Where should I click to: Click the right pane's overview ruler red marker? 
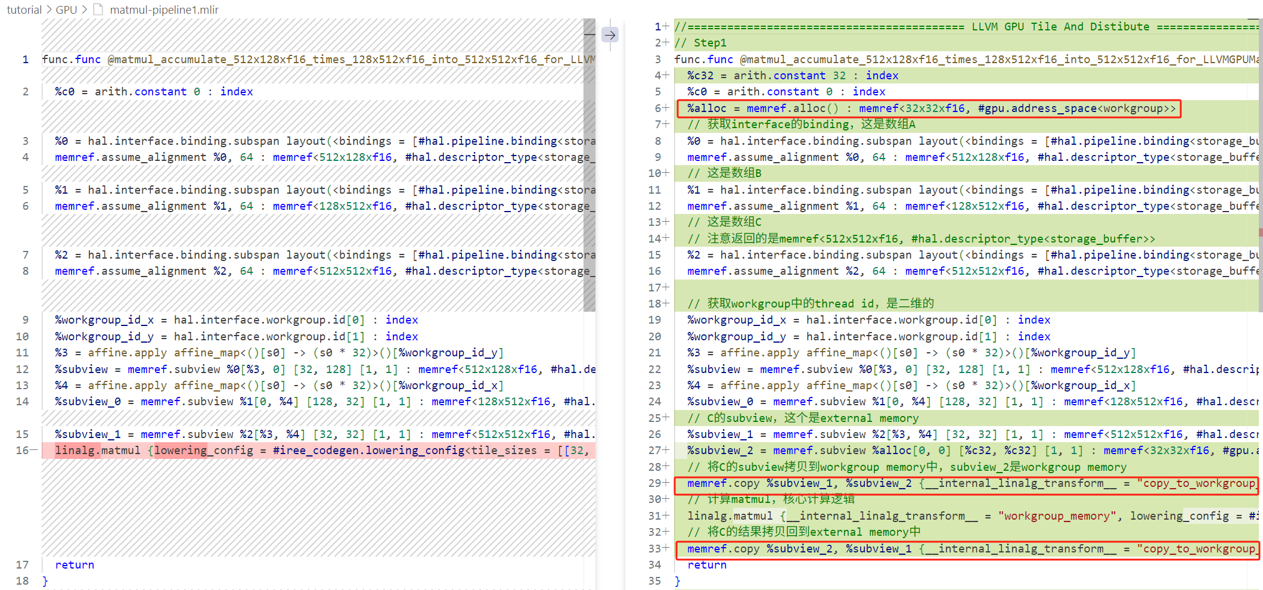[x=1260, y=232]
